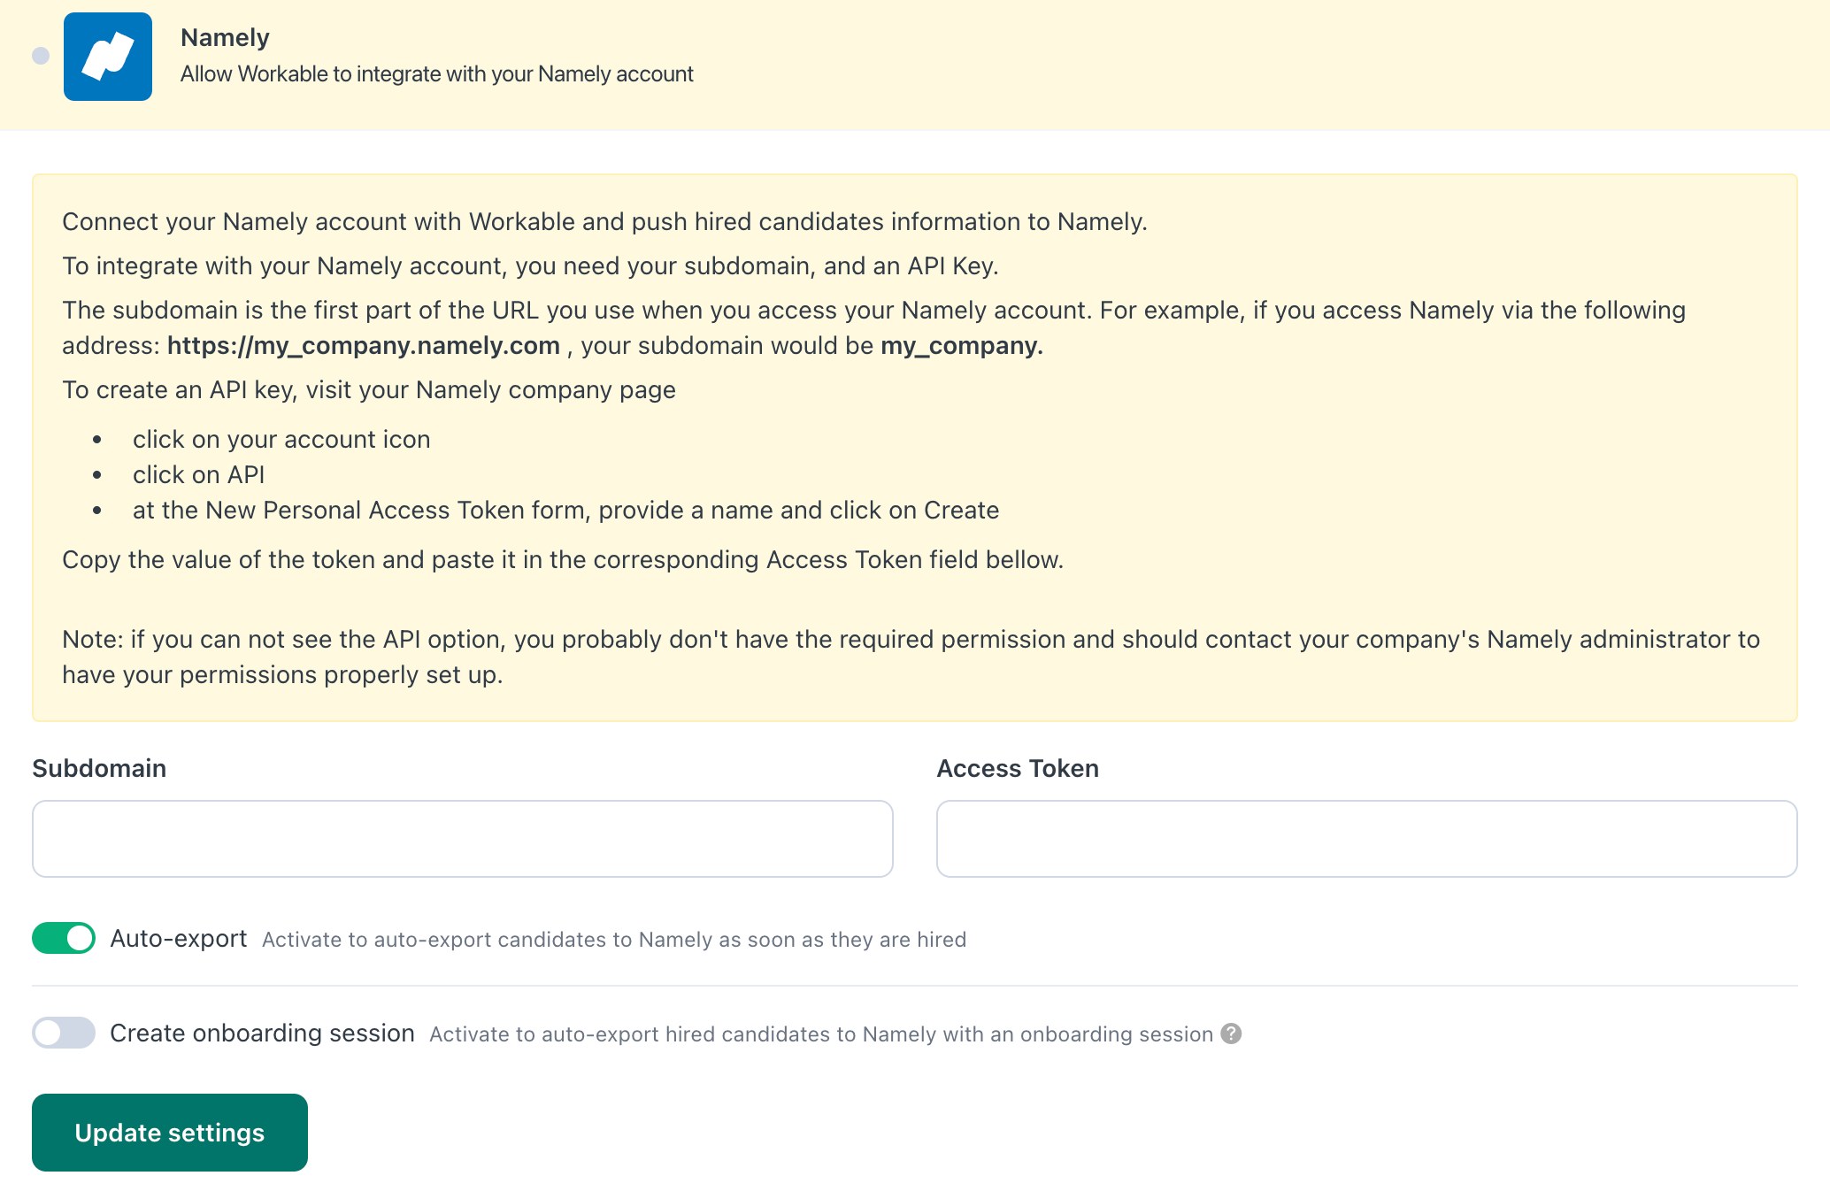The image size is (1830, 1191).
Task: Enable the Create onboarding session toggle
Action: pyautogui.click(x=64, y=1033)
